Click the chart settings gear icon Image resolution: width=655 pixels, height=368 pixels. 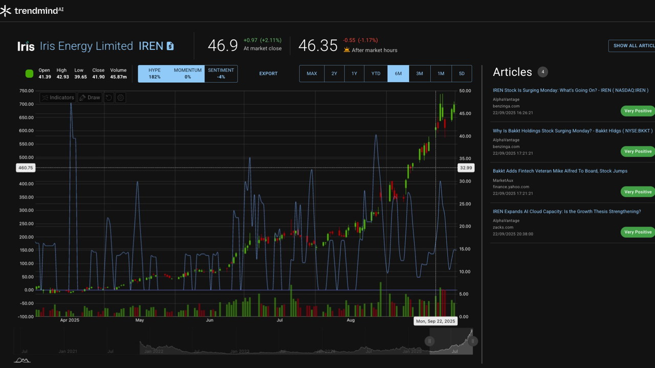(x=121, y=98)
